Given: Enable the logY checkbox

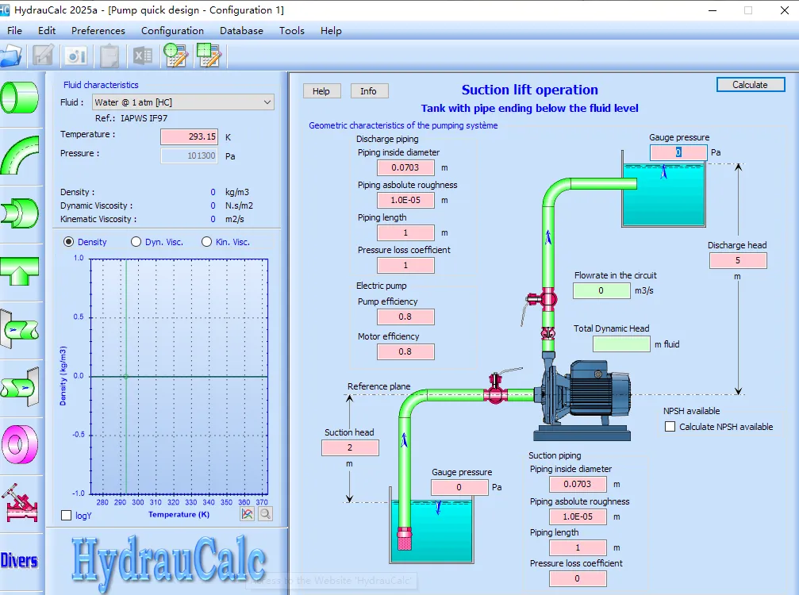Looking at the screenshot, I should 66,516.
